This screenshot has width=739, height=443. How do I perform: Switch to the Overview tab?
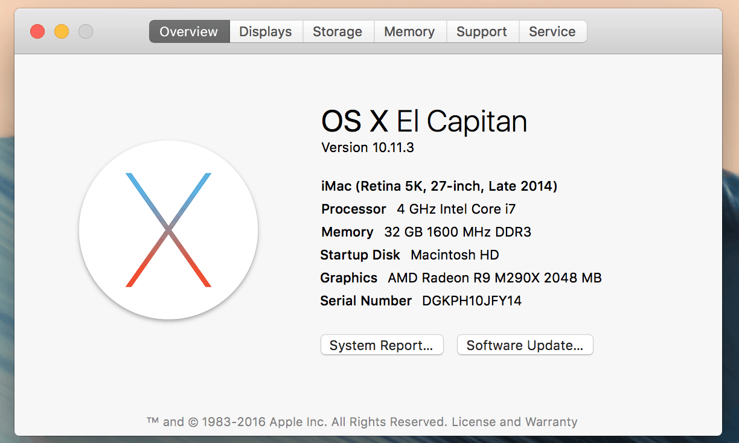coord(189,32)
